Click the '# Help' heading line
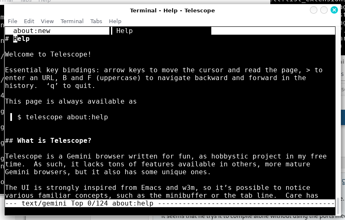 pos(17,39)
